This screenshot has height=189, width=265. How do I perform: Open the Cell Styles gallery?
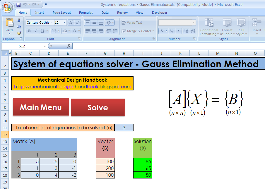click(241, 28)
